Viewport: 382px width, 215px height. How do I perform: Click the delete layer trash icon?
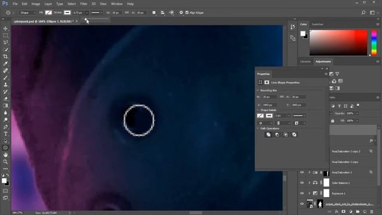372,212
